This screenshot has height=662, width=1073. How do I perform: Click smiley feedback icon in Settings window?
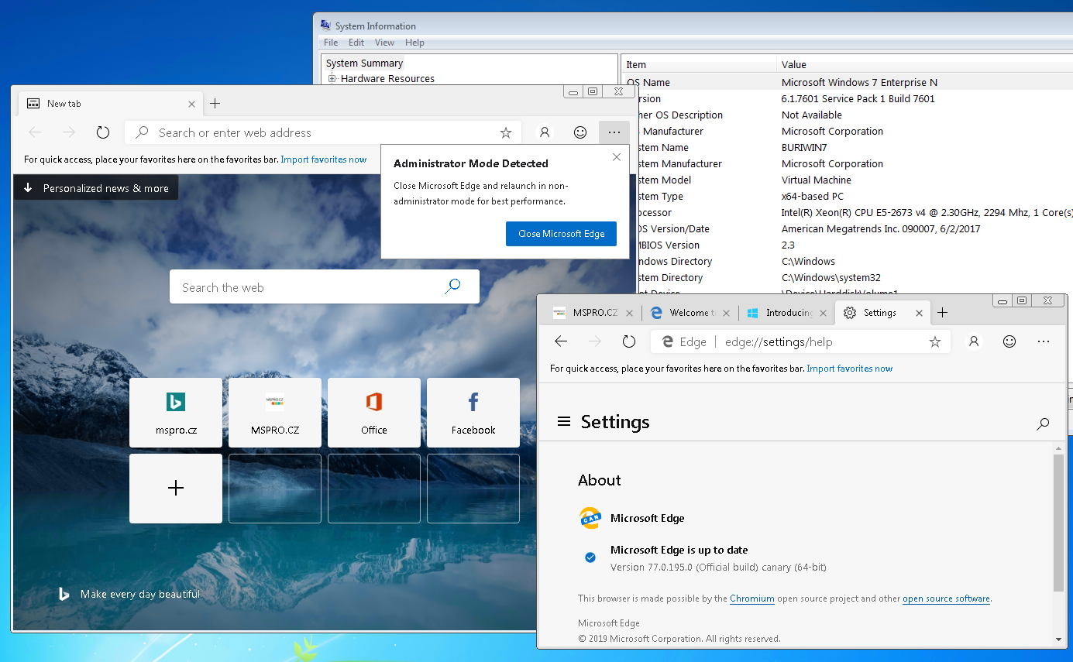click(1009, 341)
